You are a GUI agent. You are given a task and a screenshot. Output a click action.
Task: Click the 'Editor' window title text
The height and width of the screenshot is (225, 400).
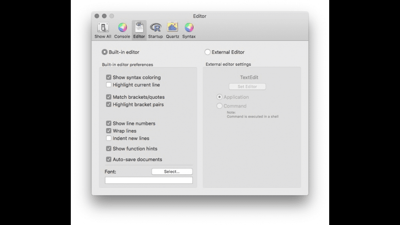pos(200,16)
